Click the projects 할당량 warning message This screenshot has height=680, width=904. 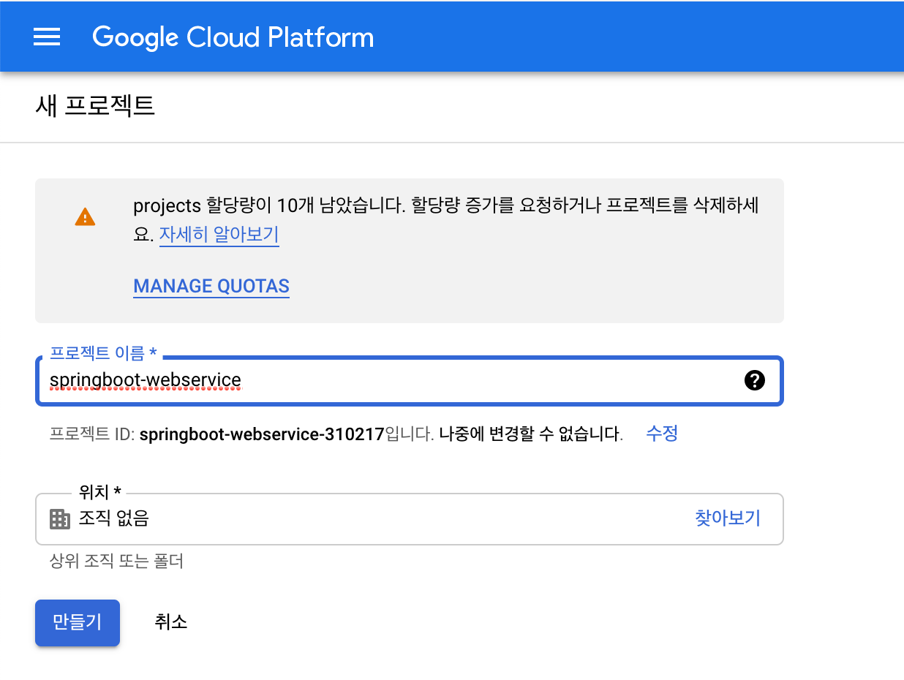click(x=446, y=219)
